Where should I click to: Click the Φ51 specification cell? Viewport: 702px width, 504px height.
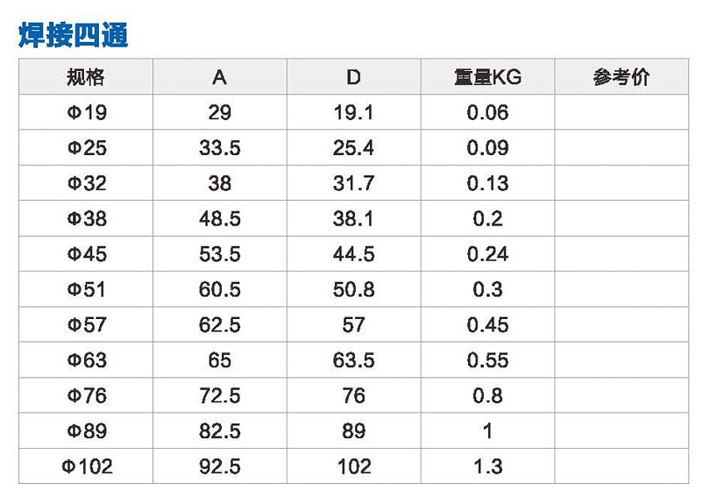[86, 288]
